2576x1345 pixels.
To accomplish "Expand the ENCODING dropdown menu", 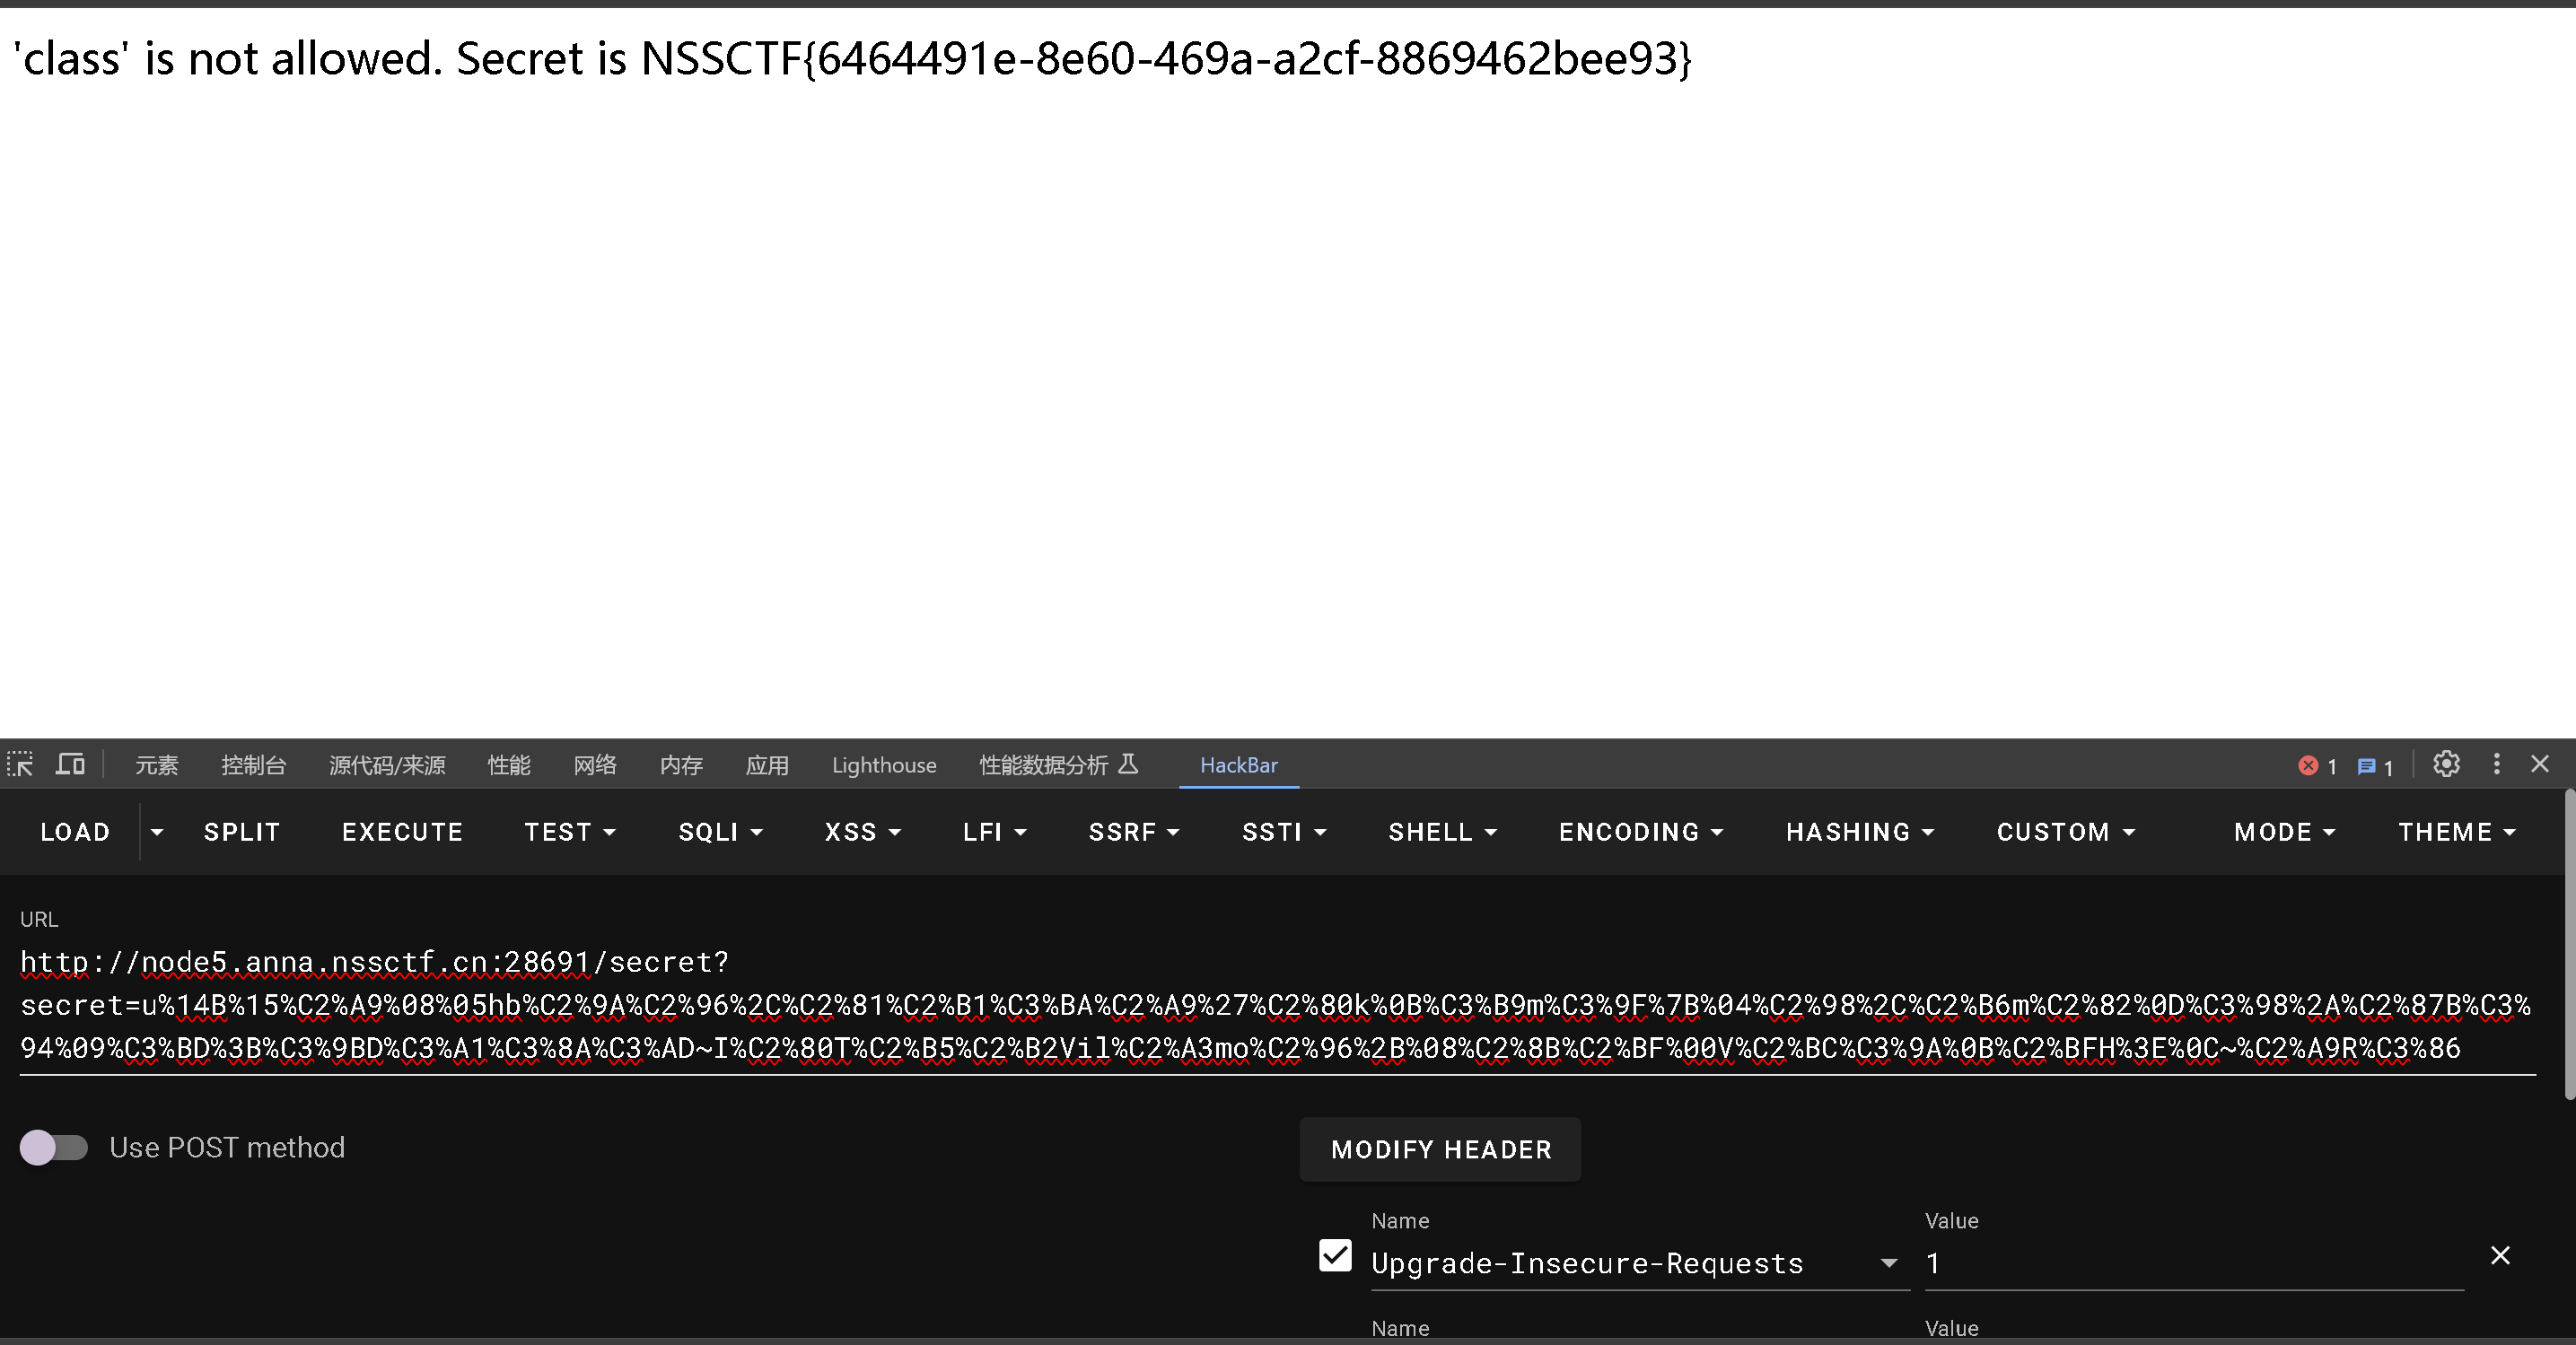I will tap(1640, 832).
